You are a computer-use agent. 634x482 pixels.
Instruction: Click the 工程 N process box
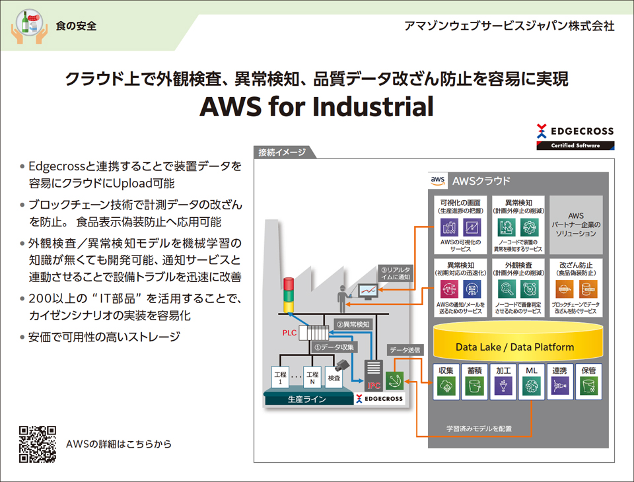[312, 378]
